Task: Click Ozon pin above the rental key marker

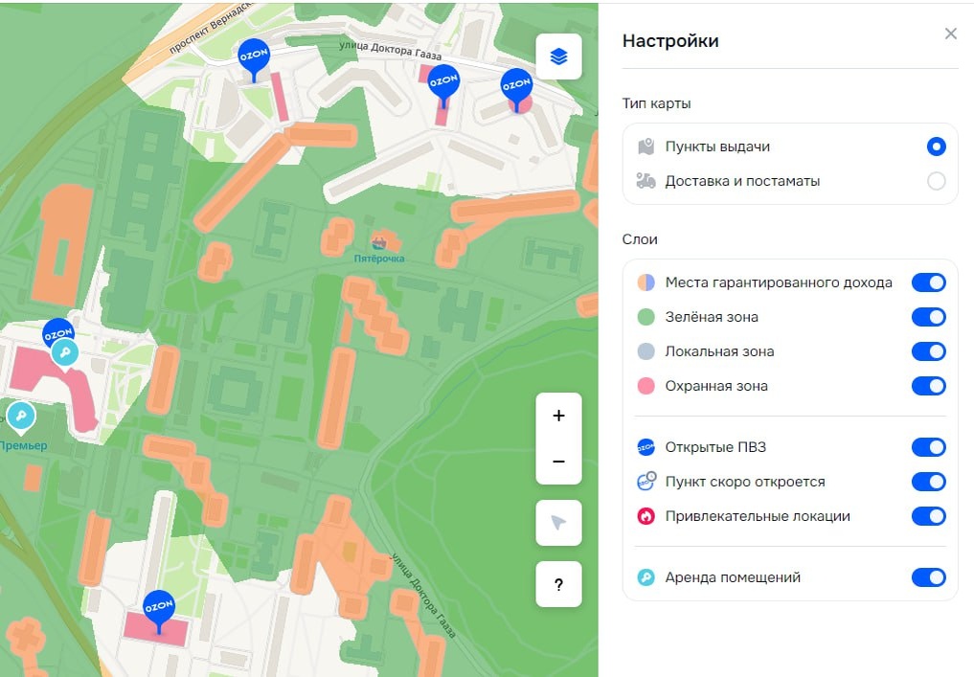Action: (57, 332)
